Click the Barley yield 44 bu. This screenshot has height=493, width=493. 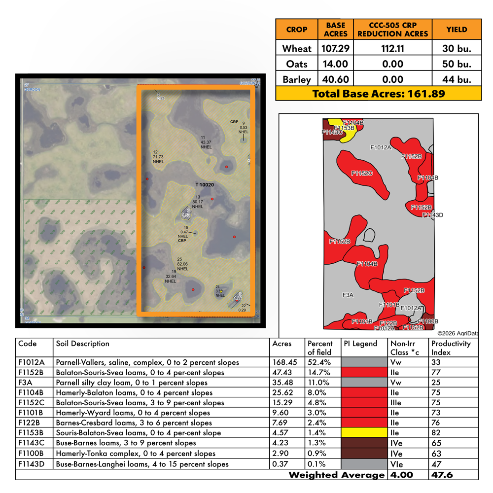[x=457, y=79]
